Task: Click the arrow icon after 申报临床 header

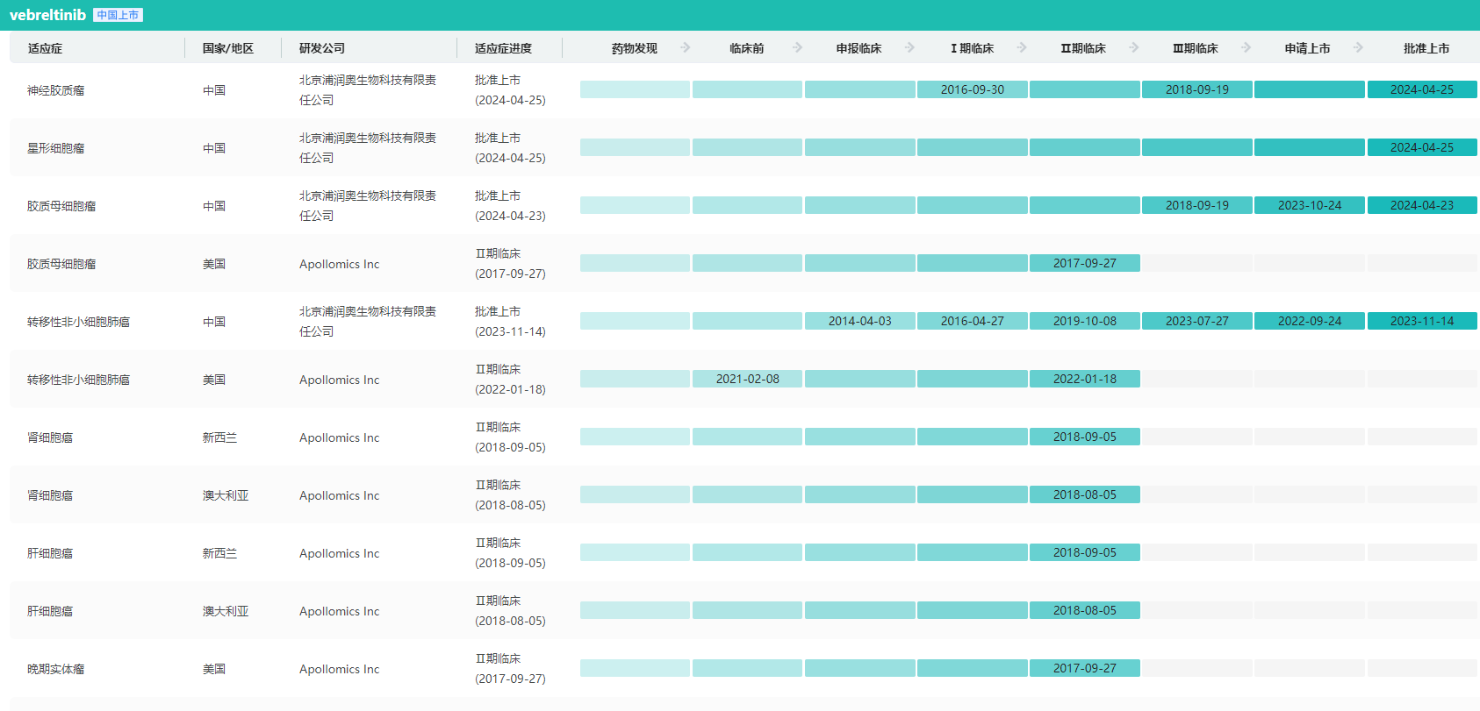Action: click(909, 47)
